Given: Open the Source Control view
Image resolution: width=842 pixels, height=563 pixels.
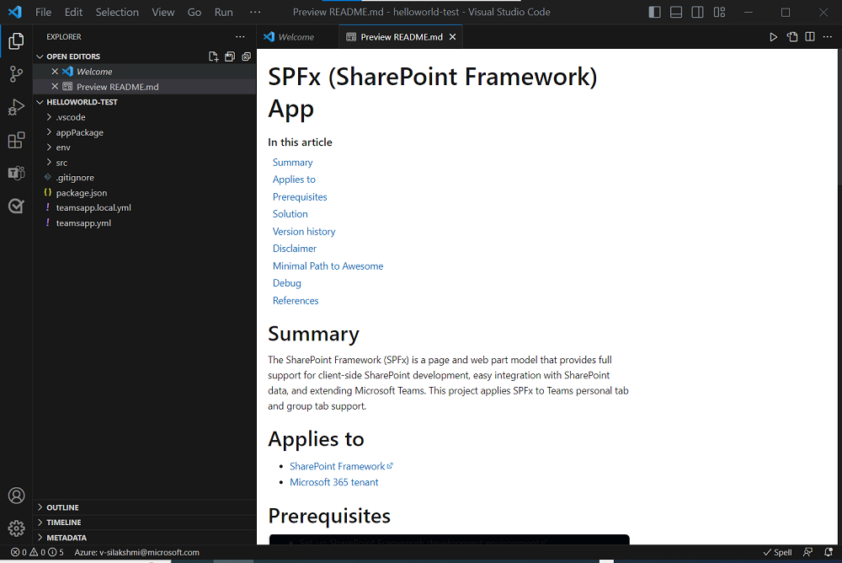Looking at the screenshot, I should point(16,74).
